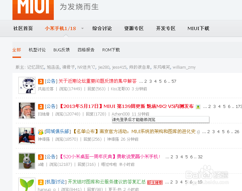242x191 pixels.
Task: Click the [公告] tag of 关于近期论坛 thread
Action: coord(51,81)
